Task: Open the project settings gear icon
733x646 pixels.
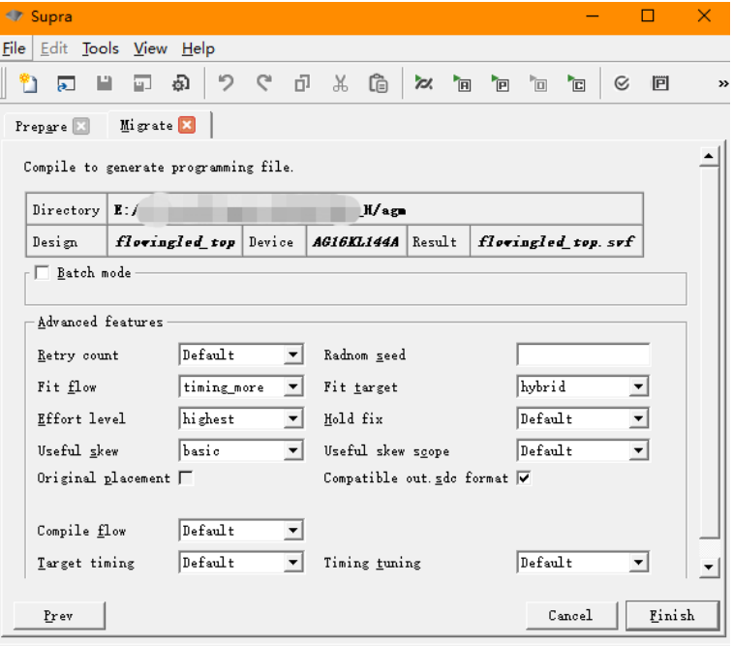Action: click(180, 83)
